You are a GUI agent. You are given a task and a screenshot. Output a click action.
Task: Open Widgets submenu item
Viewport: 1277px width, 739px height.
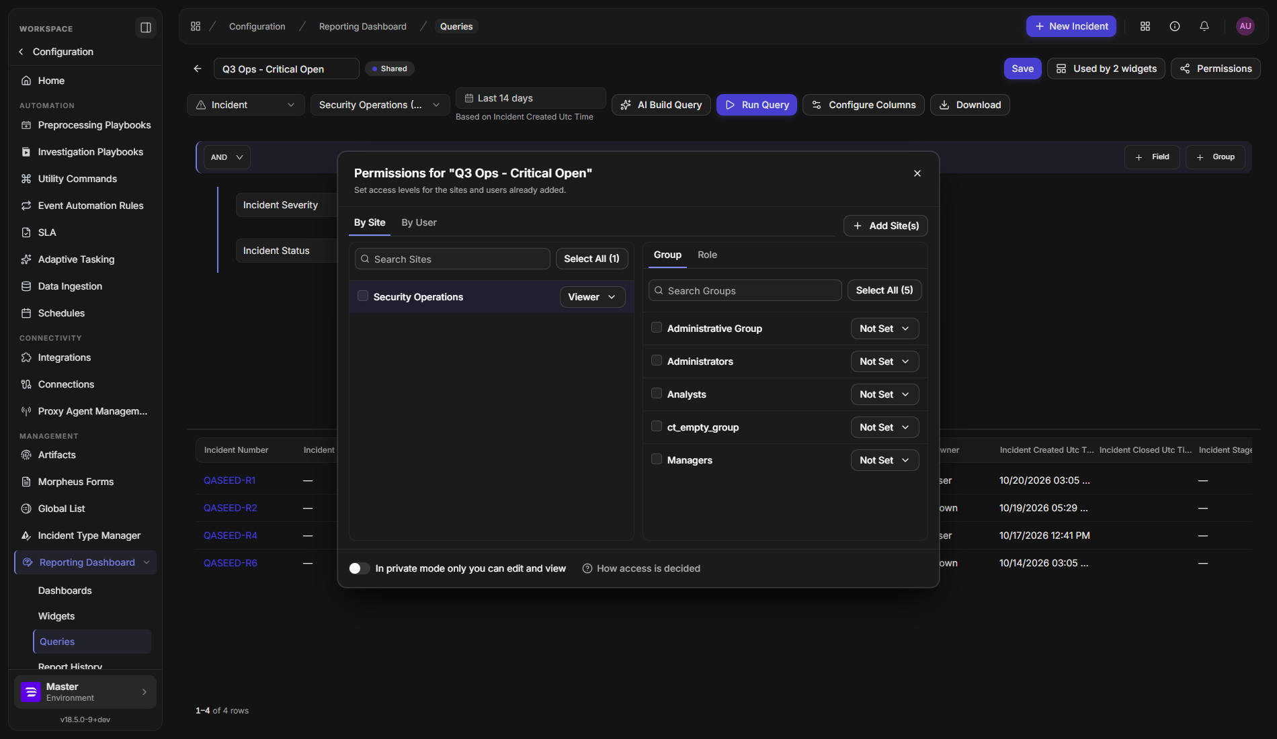click(92, 616)
